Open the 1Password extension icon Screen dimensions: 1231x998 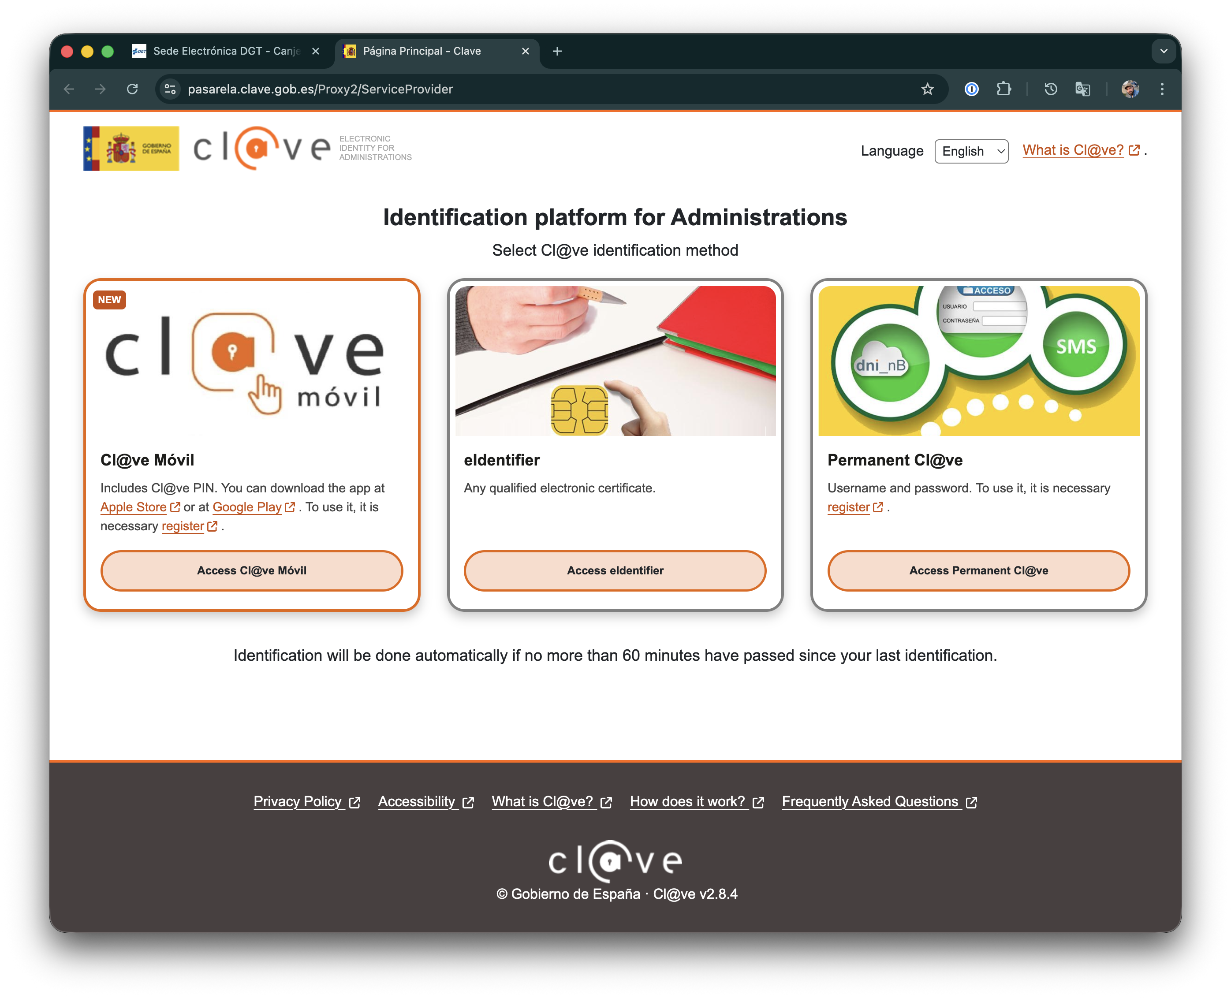point(971,89)
